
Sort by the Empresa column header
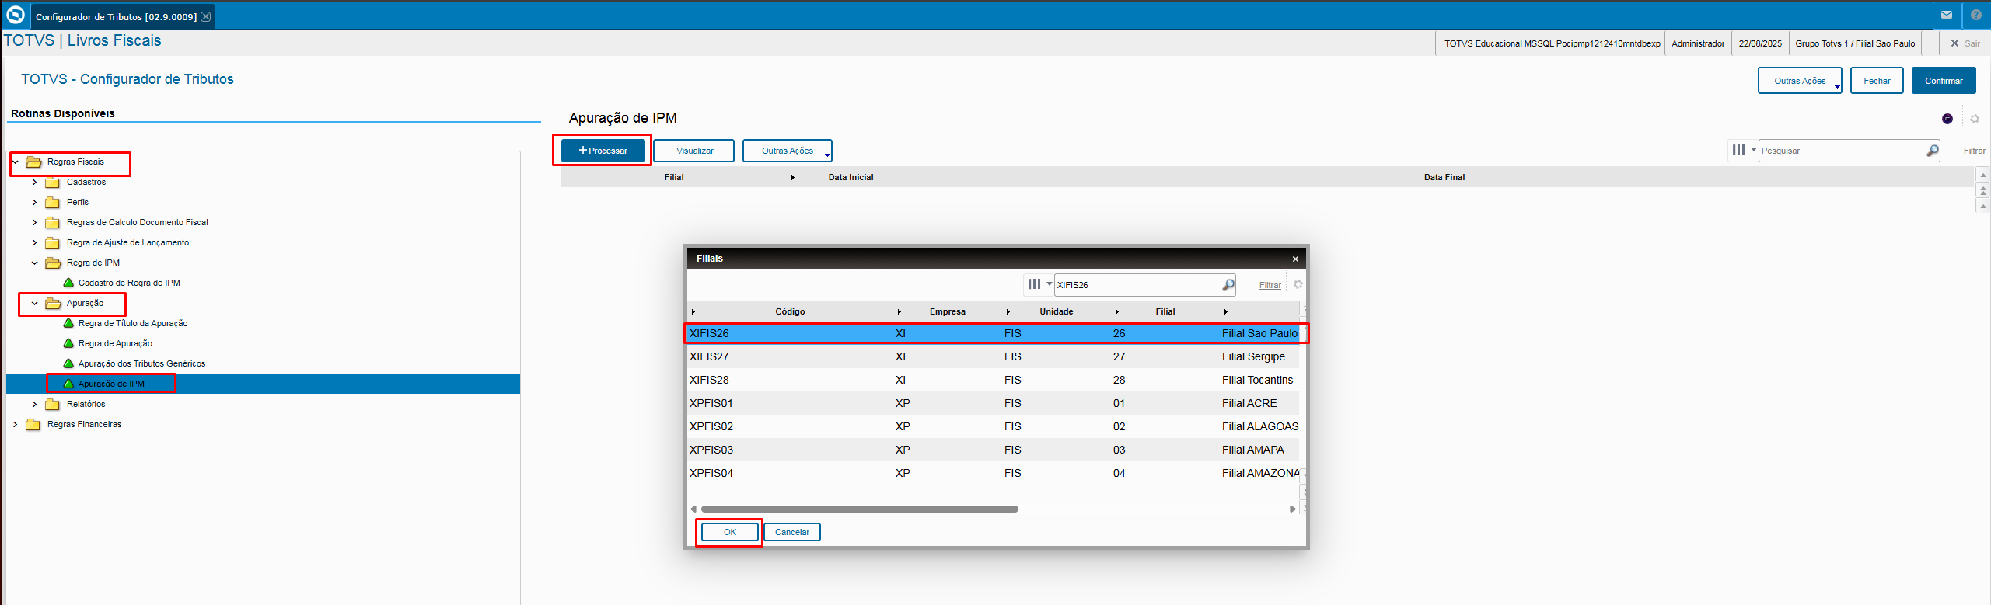coord(947,311)
